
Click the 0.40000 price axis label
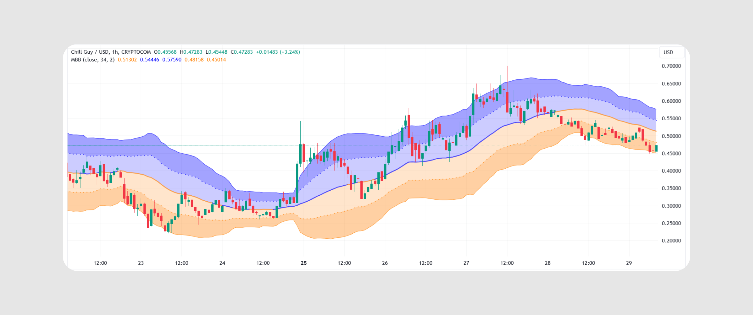(x=671, y=171)
